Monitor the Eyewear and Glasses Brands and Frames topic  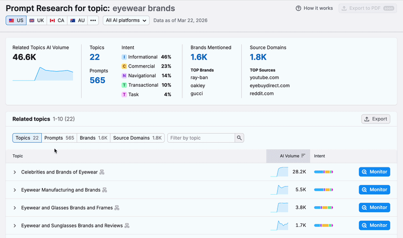pos(374,207)
